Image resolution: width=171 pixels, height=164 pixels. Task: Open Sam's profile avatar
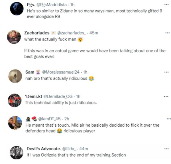pos(15,76)
